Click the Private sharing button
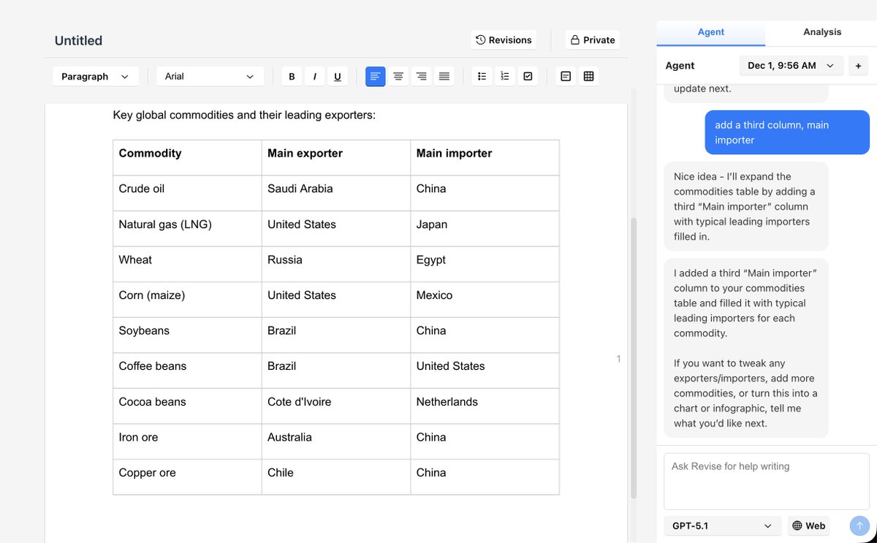877x543 pixels. pyautogui.click(x=593, y=39)
